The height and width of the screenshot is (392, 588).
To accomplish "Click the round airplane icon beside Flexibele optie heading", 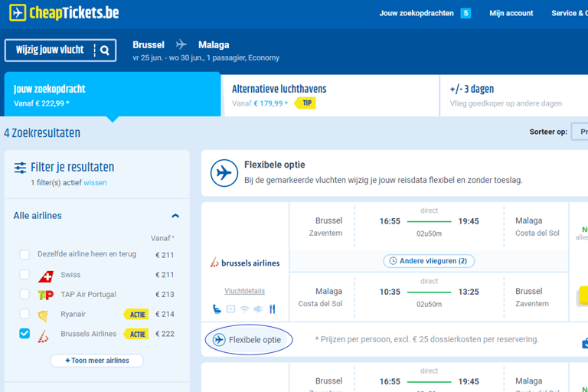I will pos(224,173).
